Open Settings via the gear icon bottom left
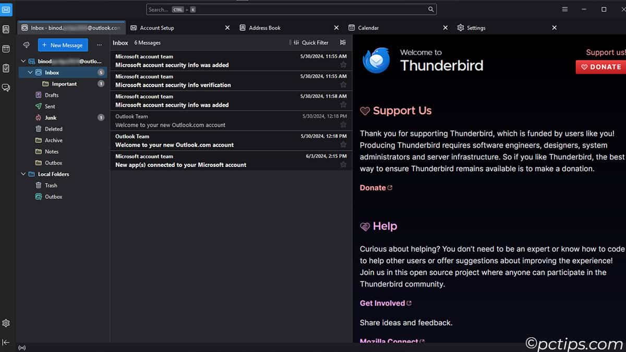The height and width of the screenshot is (352, 626). click(x=6, y=323)
